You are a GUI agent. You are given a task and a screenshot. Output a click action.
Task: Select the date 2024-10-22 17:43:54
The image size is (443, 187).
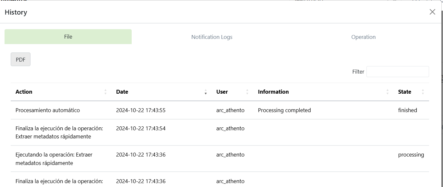[141, 128]
